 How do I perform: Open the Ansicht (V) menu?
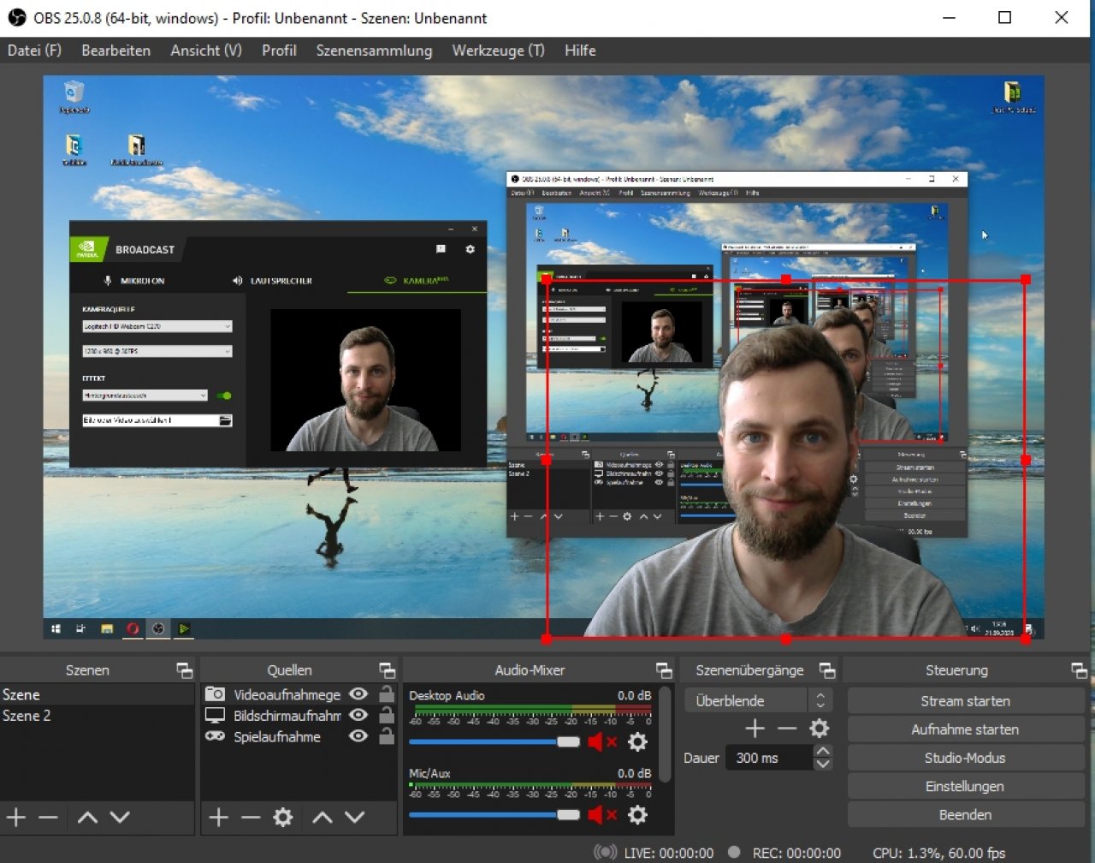click(x=206, y=51)
